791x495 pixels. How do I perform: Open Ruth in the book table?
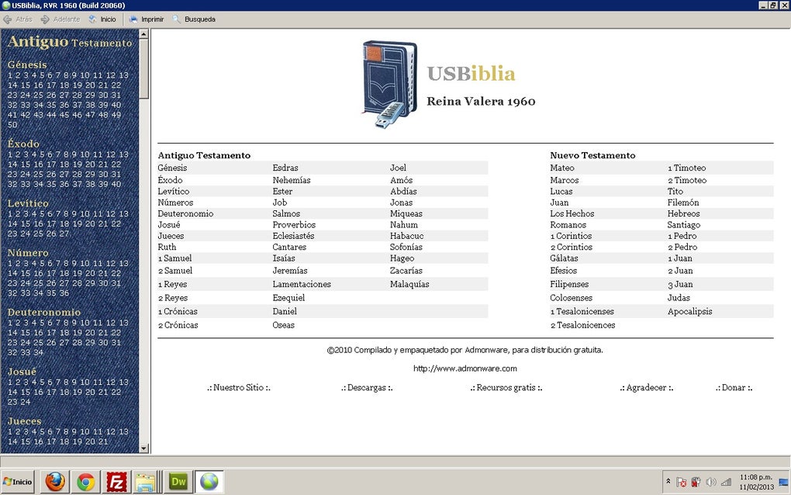coord(167,247)
